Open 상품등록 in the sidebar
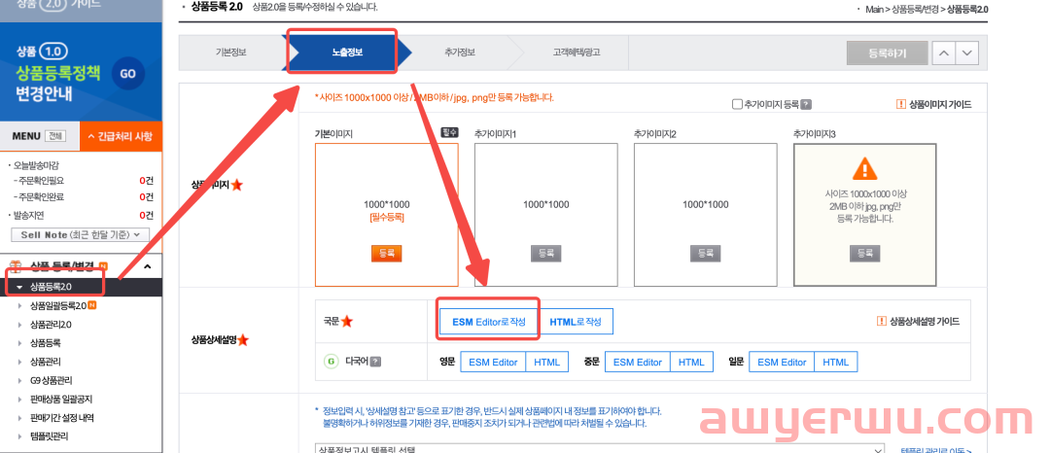 point(45,343)
